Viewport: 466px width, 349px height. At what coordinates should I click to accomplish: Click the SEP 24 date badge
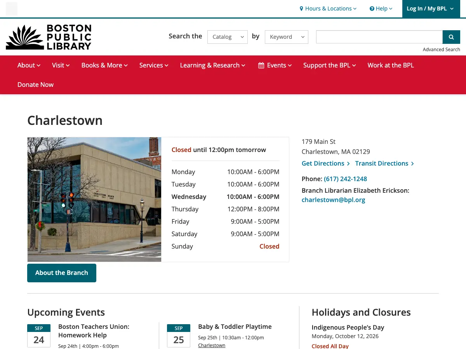39,335
